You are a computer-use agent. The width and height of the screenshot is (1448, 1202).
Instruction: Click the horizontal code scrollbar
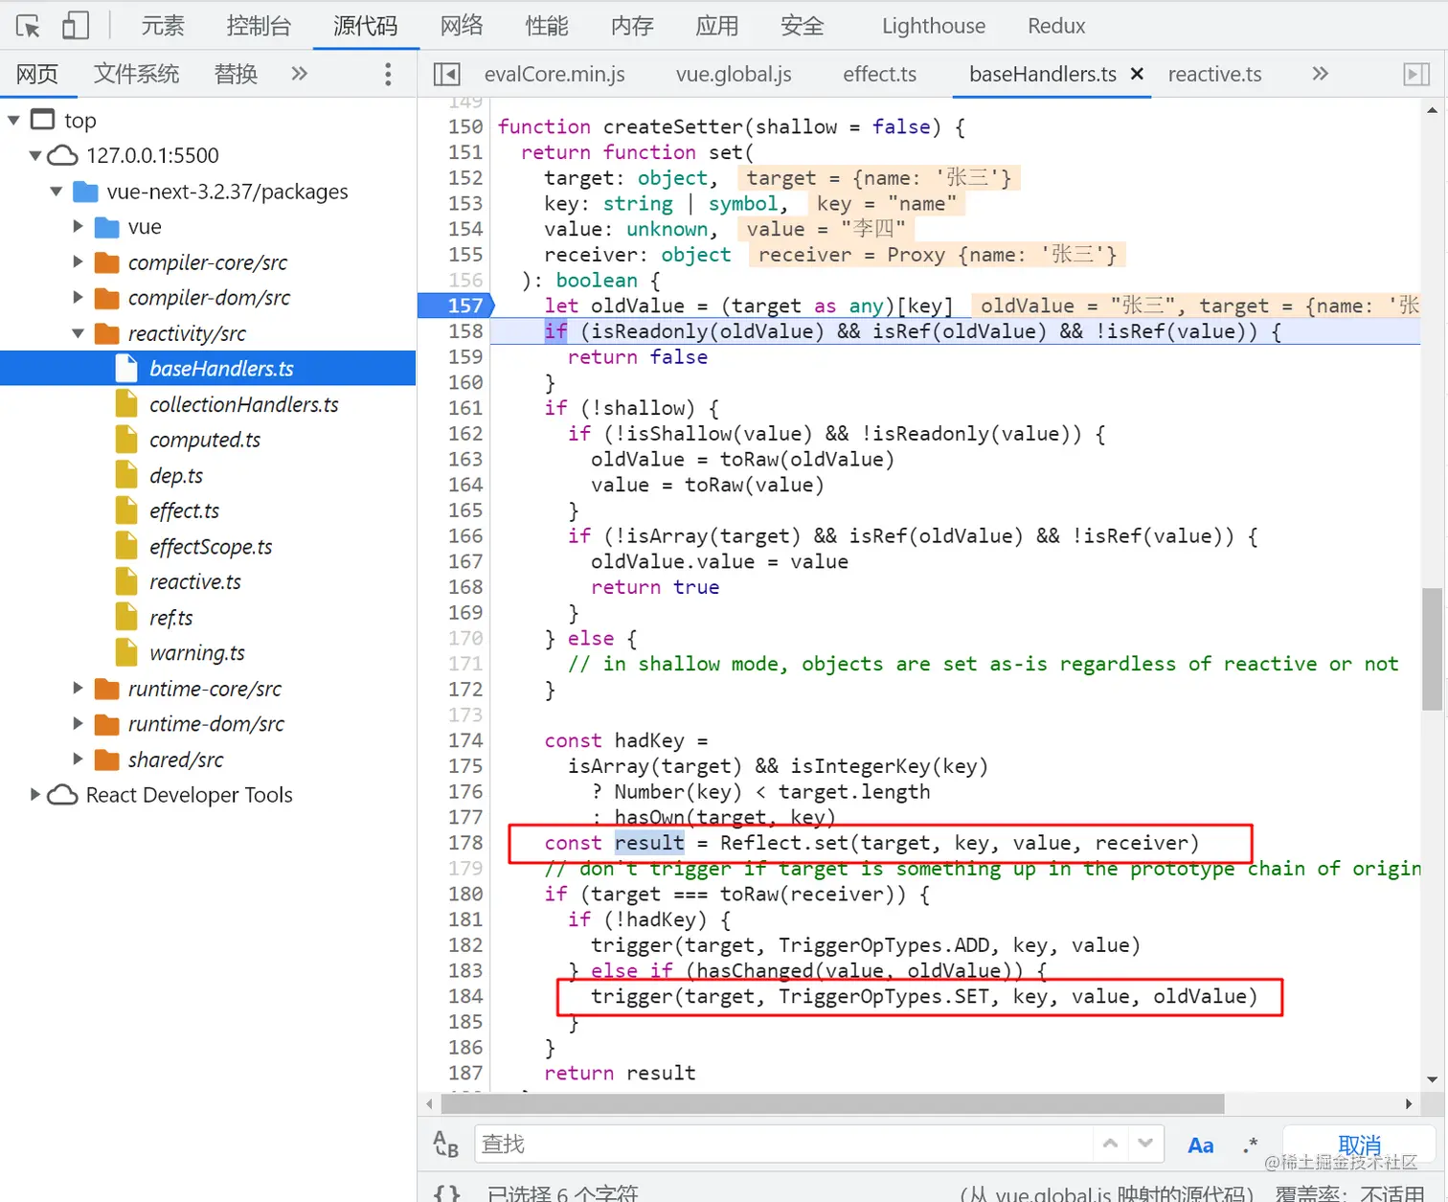click(x=831, y=1103)
